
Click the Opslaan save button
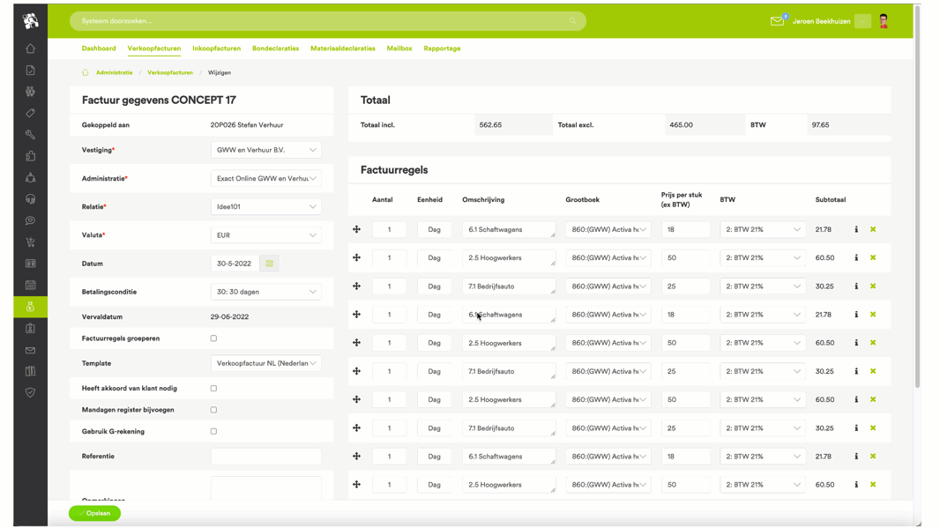point(94,513)
